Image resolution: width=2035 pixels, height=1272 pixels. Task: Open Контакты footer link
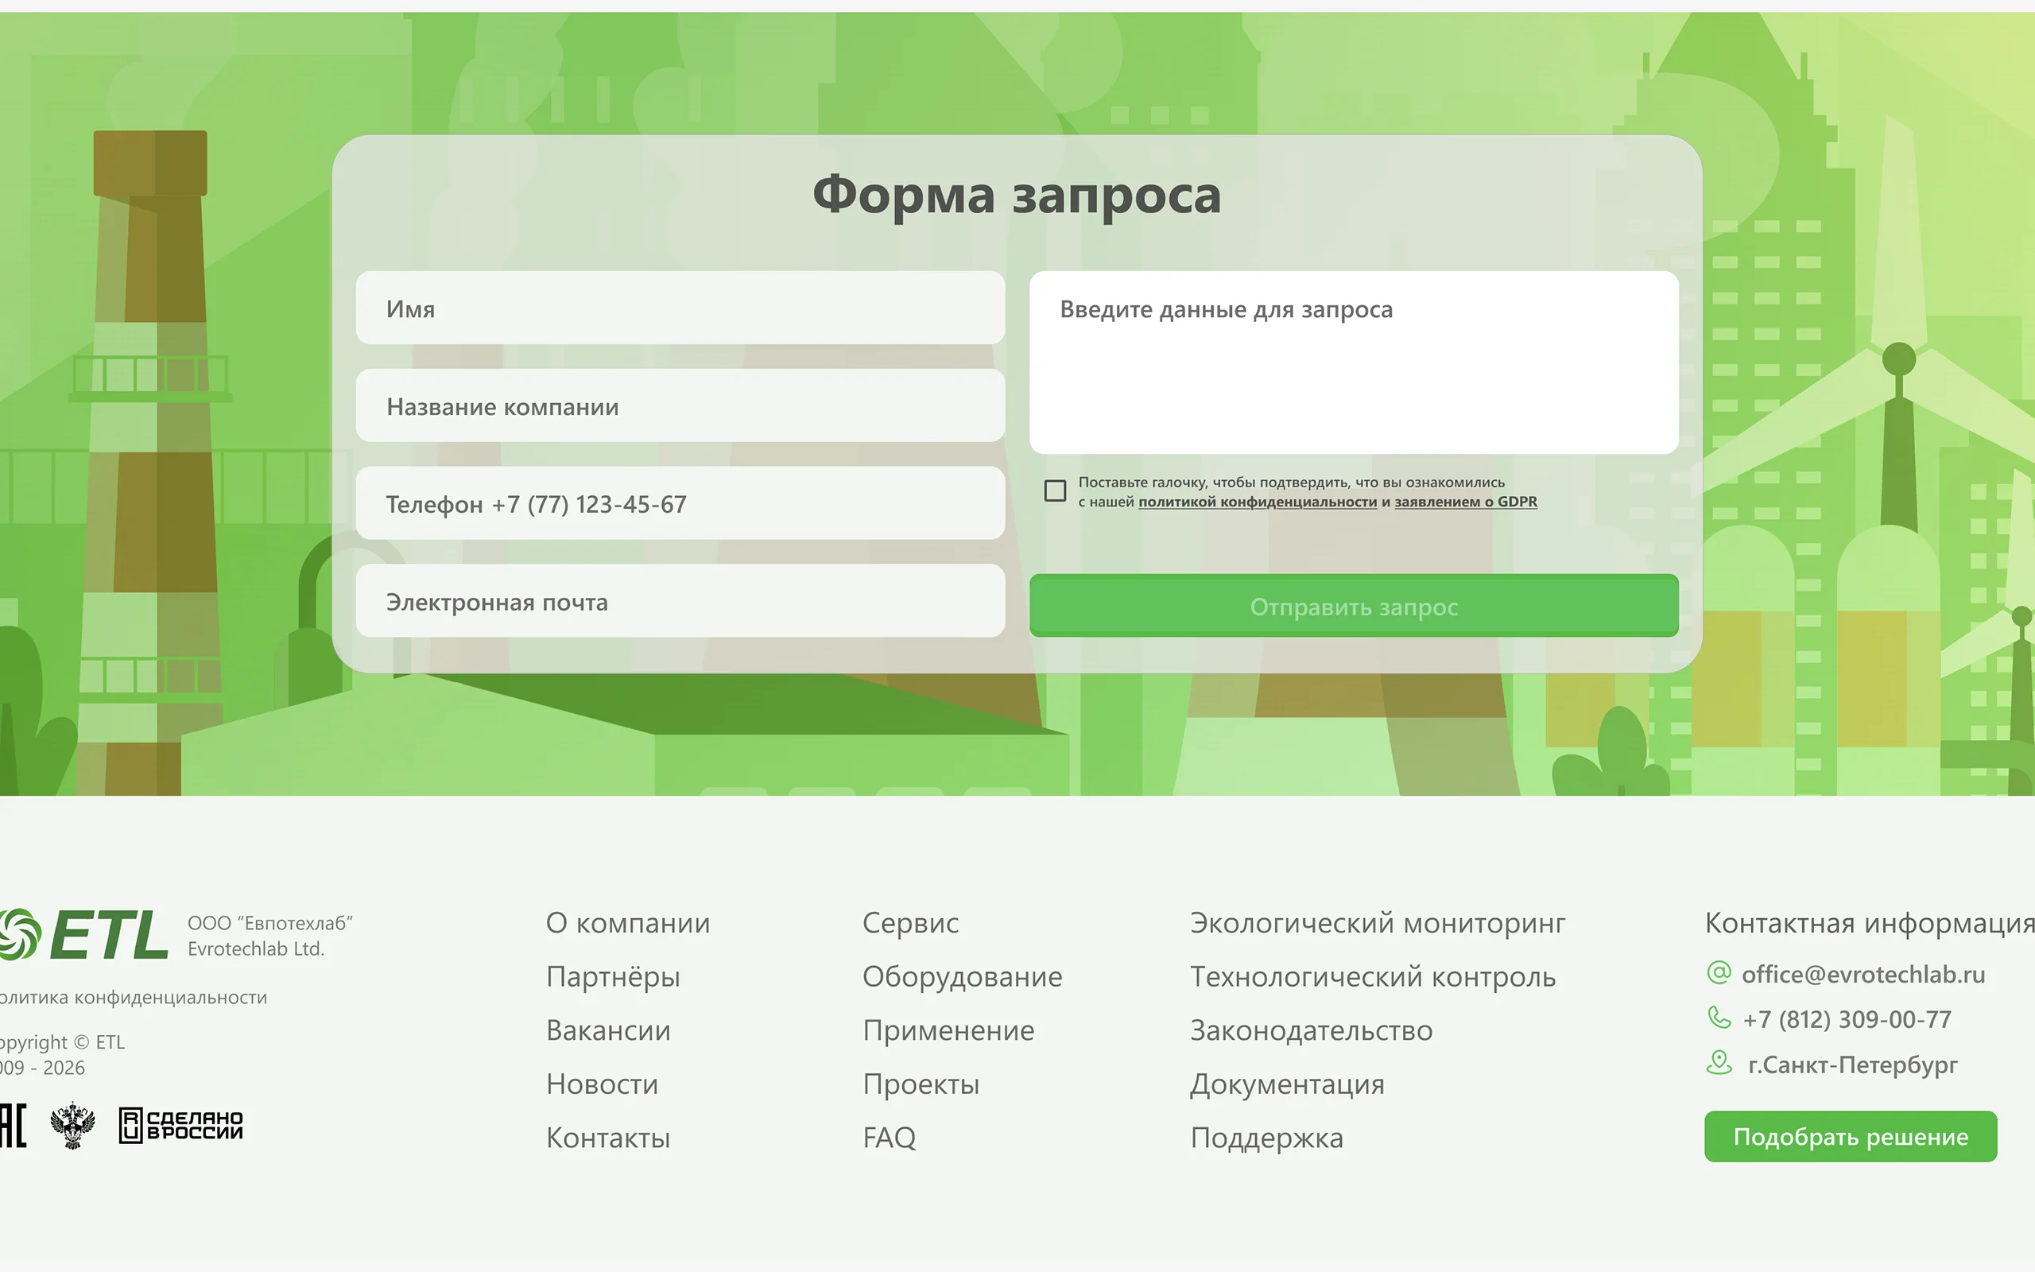(608, 1138)
